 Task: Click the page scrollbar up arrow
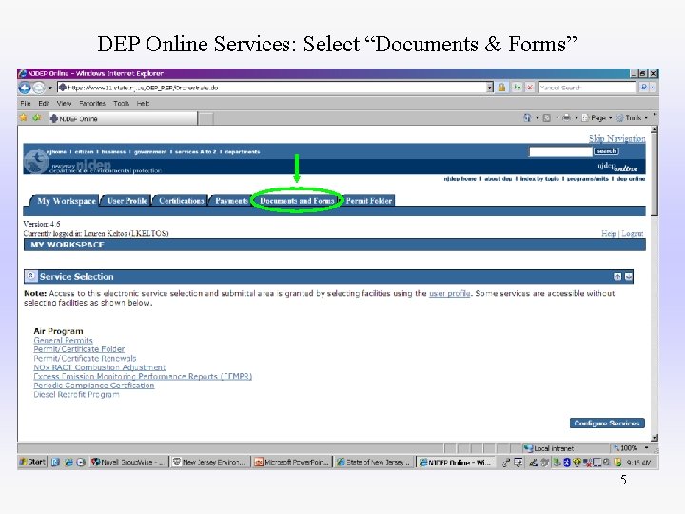click(654, 129)
